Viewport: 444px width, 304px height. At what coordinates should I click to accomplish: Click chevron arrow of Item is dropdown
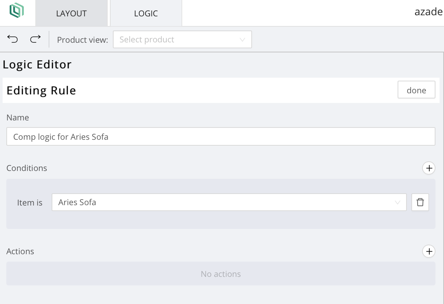coord(398,203)
